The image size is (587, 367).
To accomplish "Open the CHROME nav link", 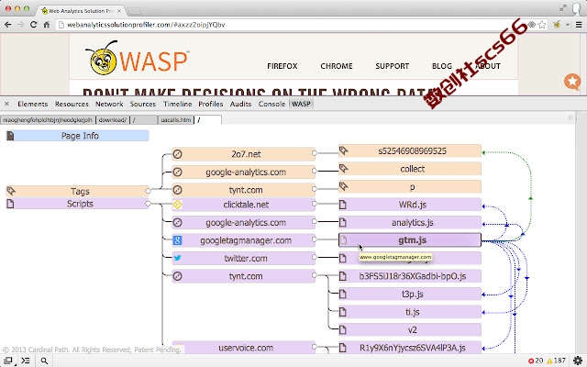I will tap(337, 66).
